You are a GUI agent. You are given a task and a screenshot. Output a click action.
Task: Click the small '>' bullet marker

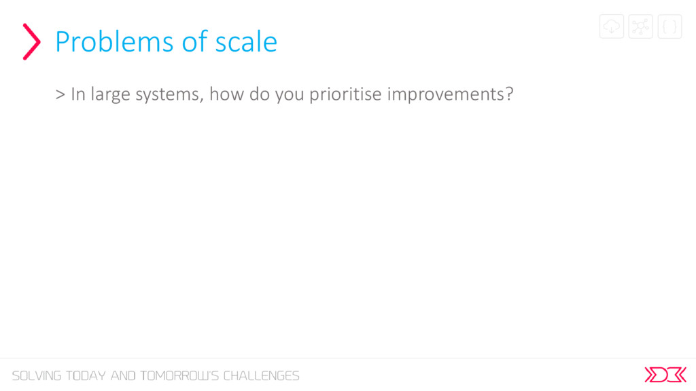[60, 94]
